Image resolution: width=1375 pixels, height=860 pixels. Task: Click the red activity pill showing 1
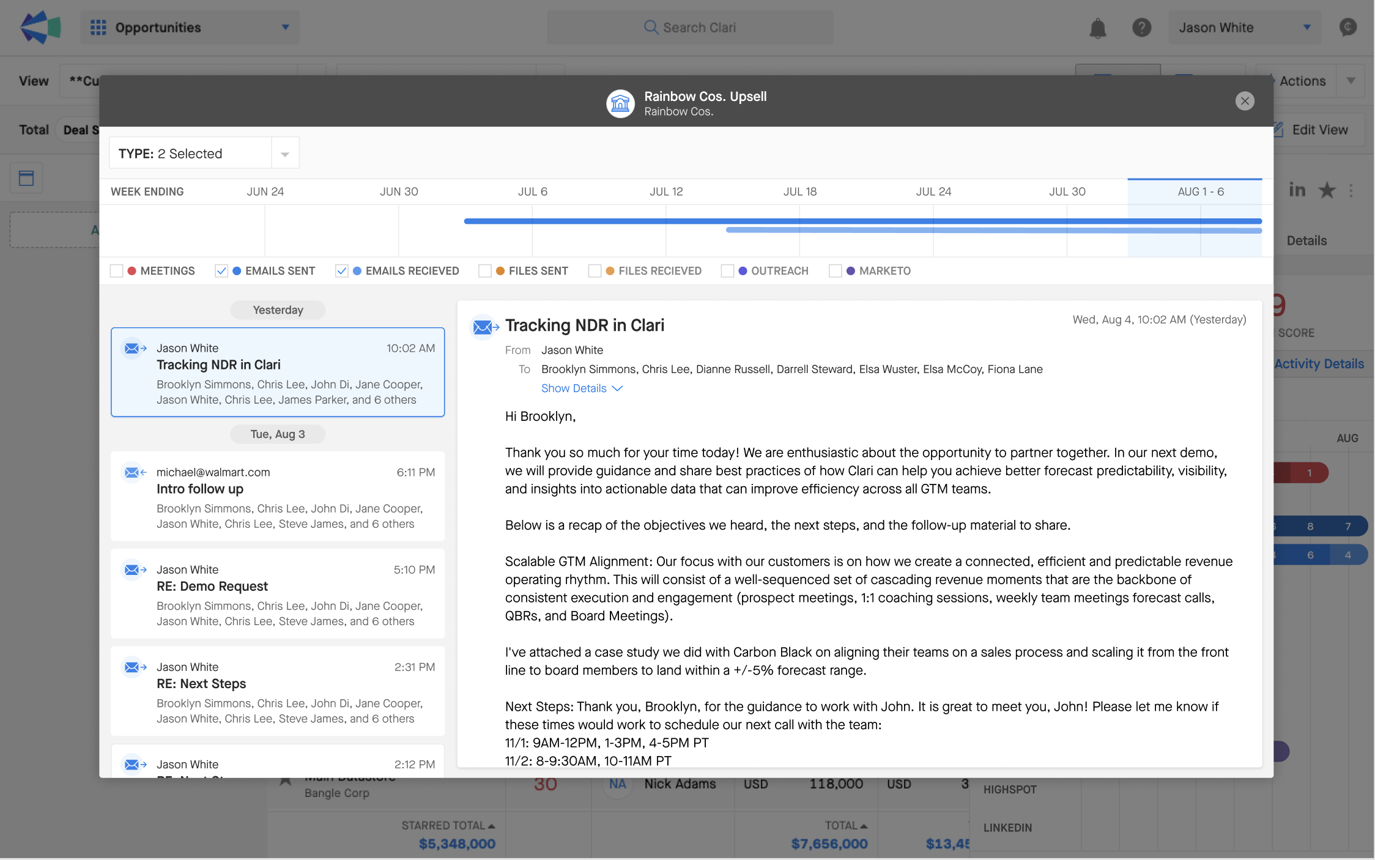(1308, 473)
